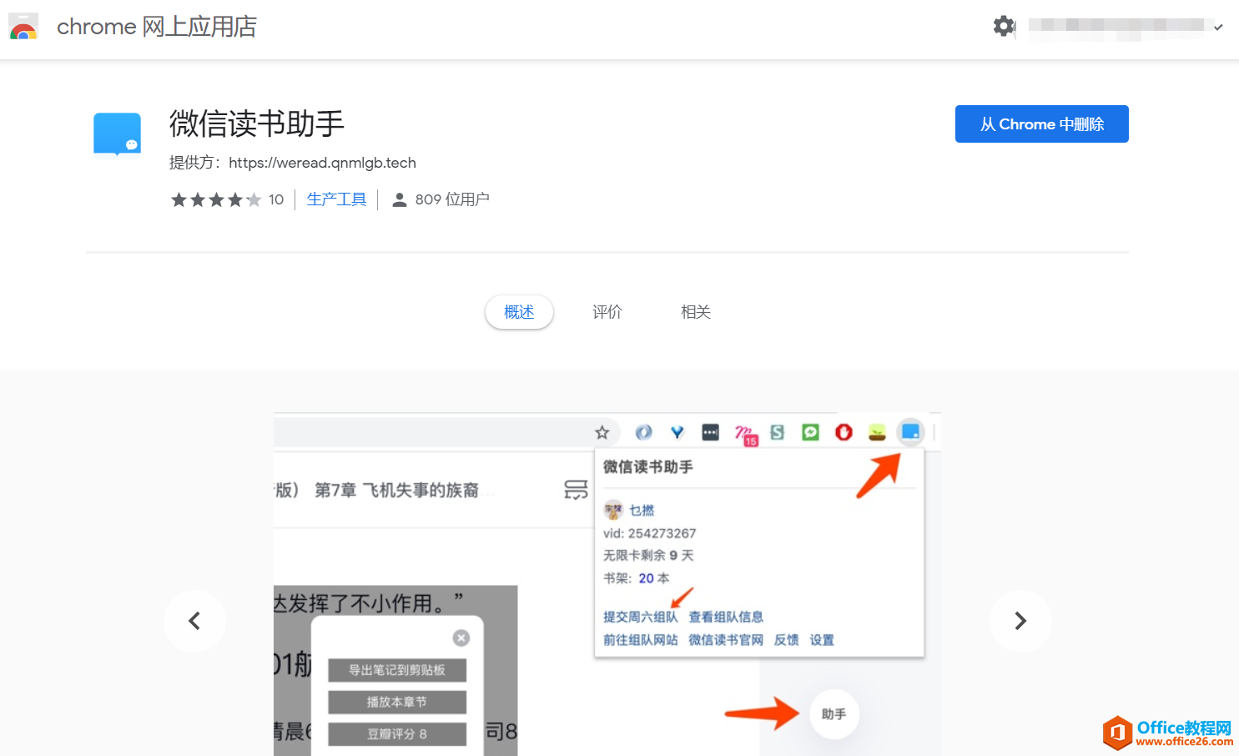Click the blue Y toolbar icon in preview
This screenshot has height=756, width=1239.
[677, 432]
